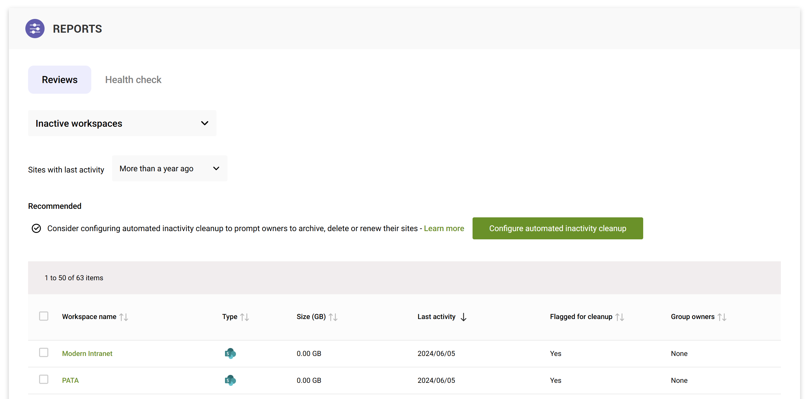
Task: Open the PATA workspace
Action: tap(70, 380)
